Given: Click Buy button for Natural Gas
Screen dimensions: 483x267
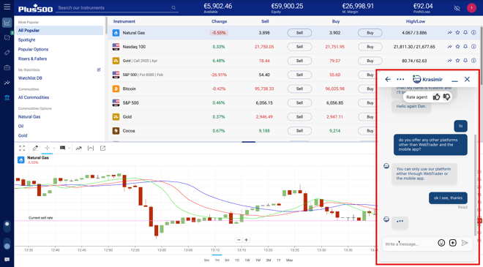Looking at the screenshot, I should coord(370,33).
